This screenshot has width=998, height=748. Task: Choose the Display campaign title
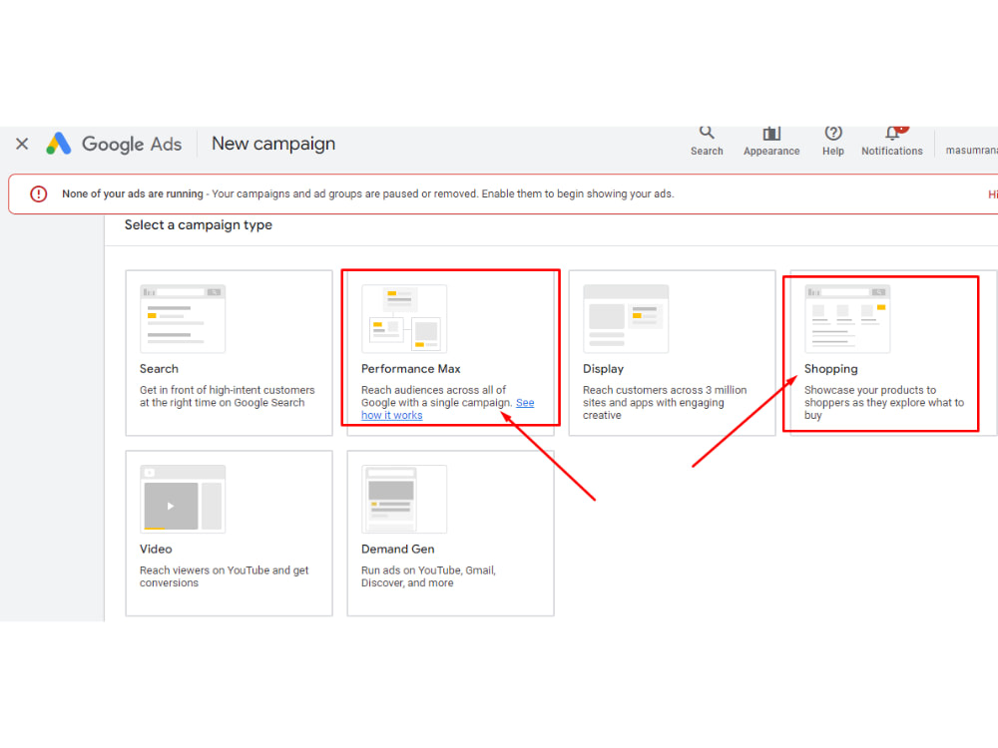coord(604,369)
